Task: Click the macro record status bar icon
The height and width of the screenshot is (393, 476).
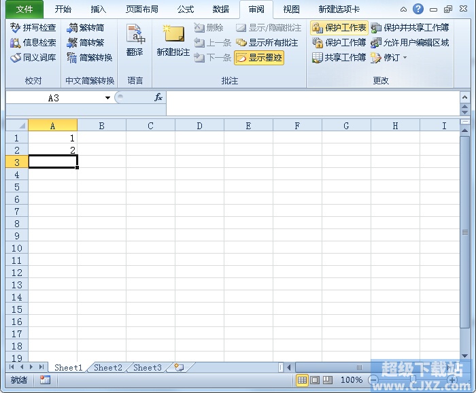Action: [x=45, y=380]
